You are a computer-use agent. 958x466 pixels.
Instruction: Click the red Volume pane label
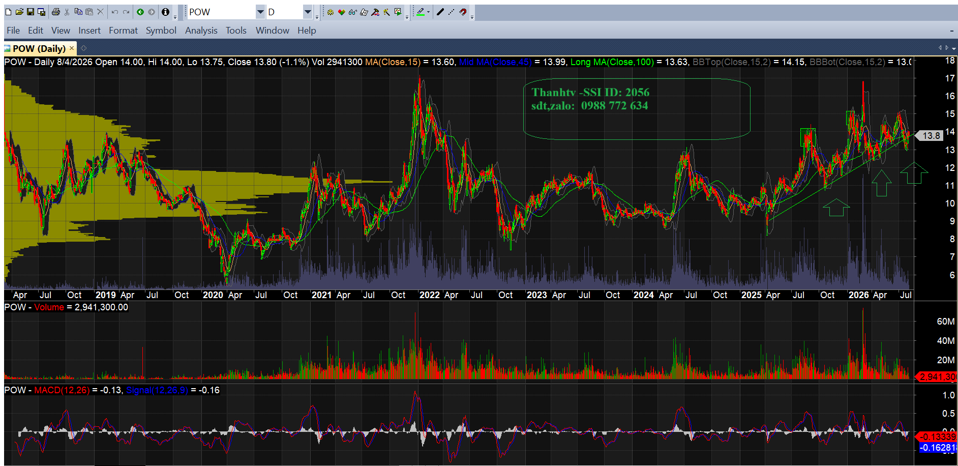click(49, 307)
